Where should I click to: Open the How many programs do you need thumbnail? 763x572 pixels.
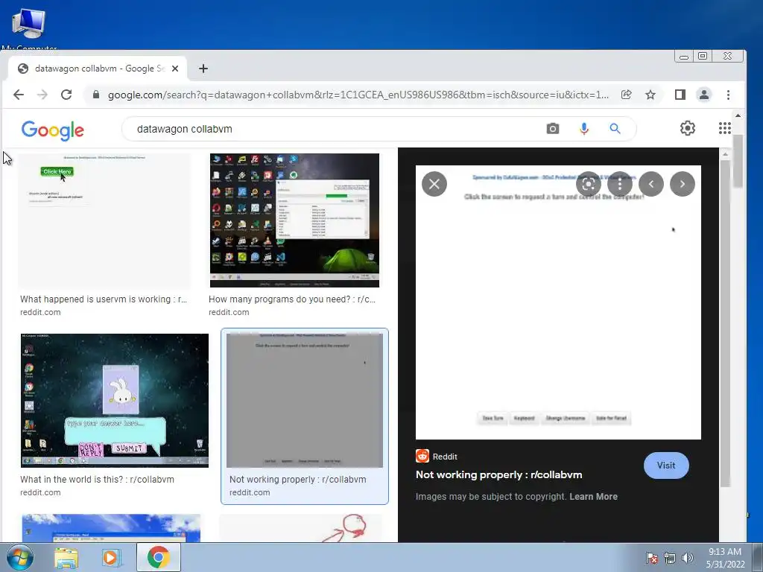tap(294, 220)
